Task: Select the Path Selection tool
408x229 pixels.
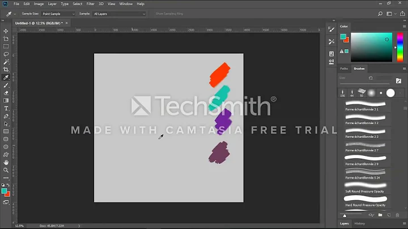Action: (6, 124)
